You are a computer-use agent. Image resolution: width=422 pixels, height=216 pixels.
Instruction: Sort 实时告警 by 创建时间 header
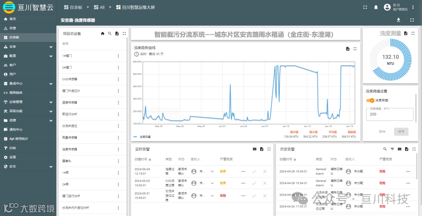[143, 159]
